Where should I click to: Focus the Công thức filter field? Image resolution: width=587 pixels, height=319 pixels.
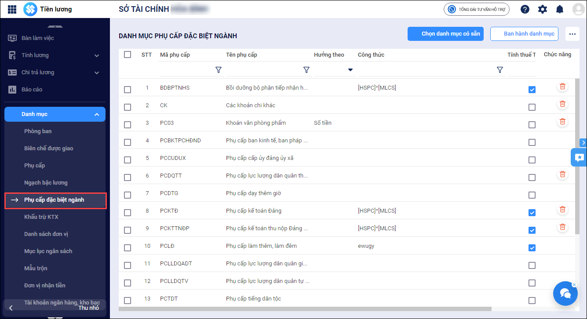click(x=427, y=70)
